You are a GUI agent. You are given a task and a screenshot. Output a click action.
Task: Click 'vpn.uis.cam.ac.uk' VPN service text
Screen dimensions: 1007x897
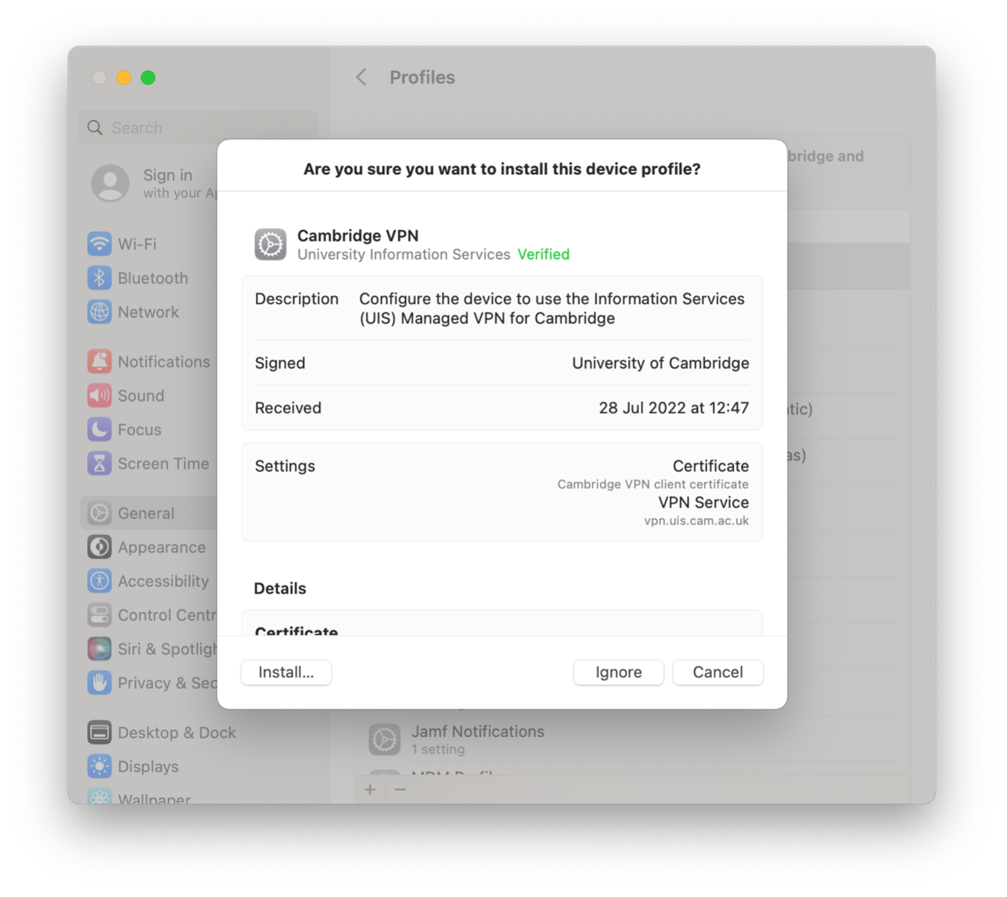pyautogui.click(x=696, y=520)
